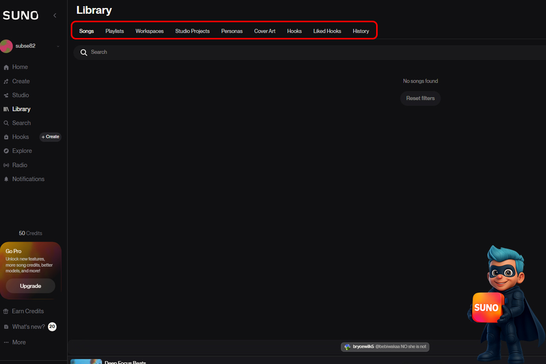Open Create via its music note icon

(6, 81)
